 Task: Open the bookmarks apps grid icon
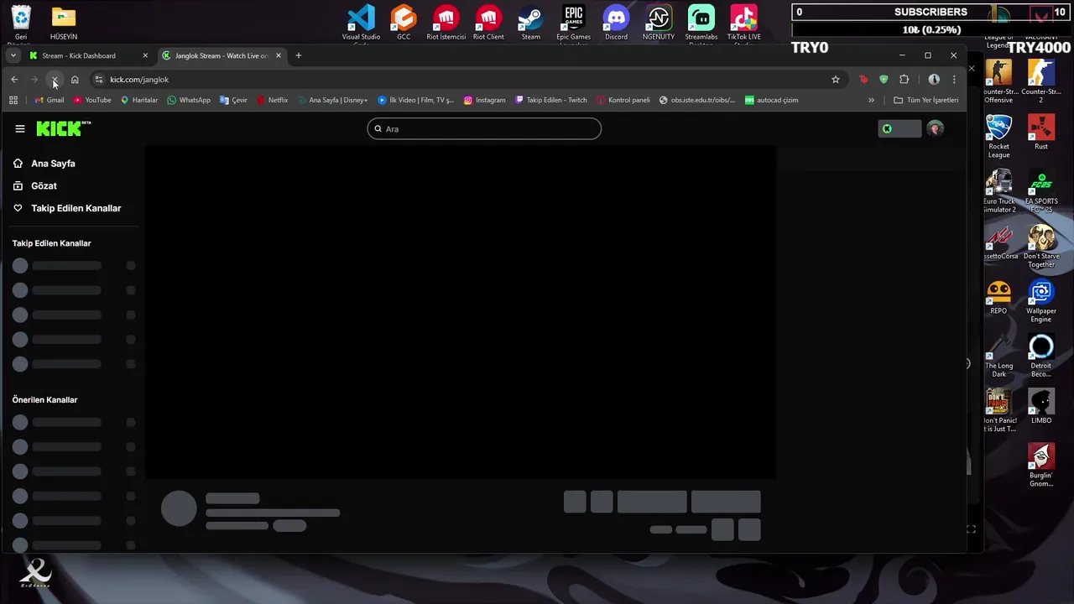point(13,100)
